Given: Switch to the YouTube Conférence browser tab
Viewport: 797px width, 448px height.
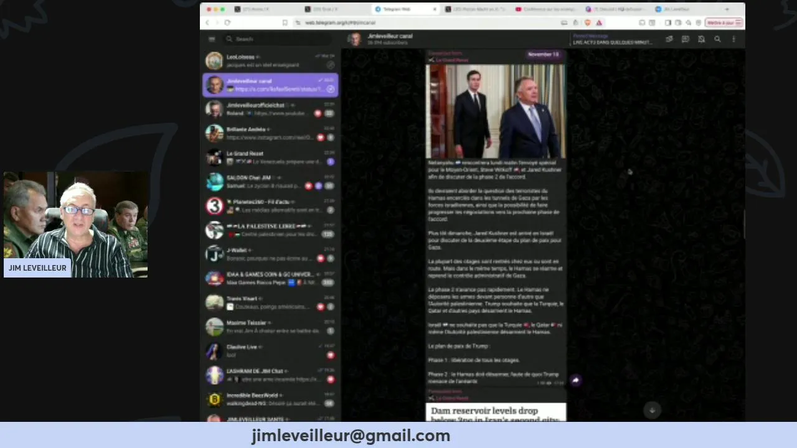Looking at the screenshot, I should tap(544, 9).
